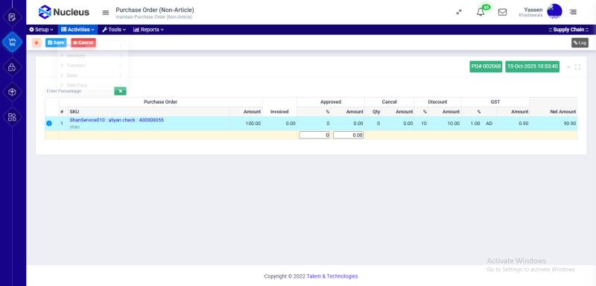Click the 15-Oct-2025 10:53:40 date badge
Viewport: 596px width, 286px height.
pos(532,66)
